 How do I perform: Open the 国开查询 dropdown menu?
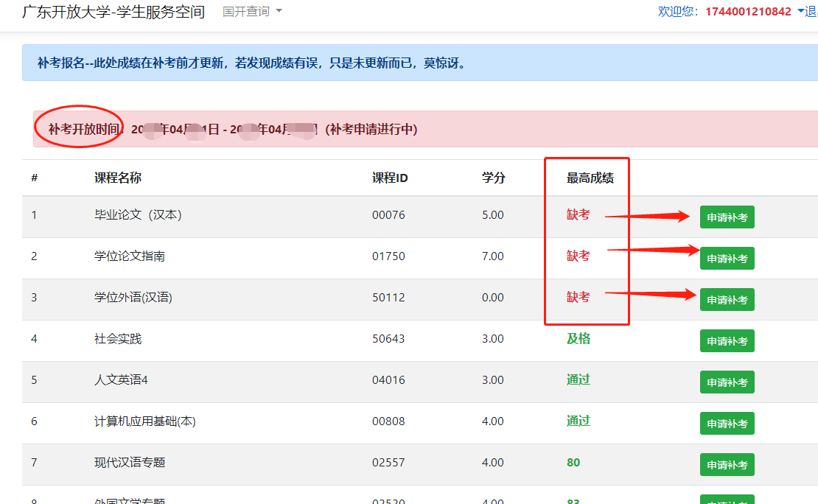(x=252, y=12)
